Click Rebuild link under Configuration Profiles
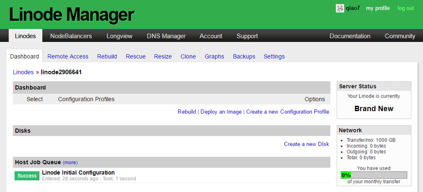Image resolution: width=423 pixels, height=192 pixels. [187, 112]
